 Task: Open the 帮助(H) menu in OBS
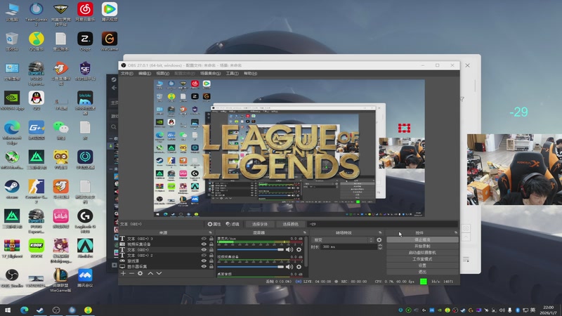point(250,74)
